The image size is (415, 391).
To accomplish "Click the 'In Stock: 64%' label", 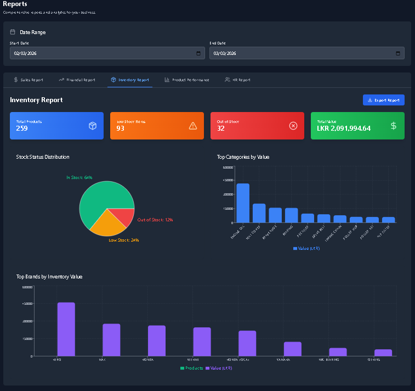I will pyautogui.click(x=79, y=177).
